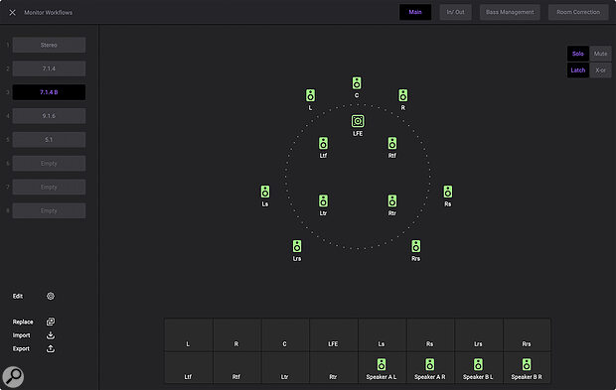616x390 pixels.
Task: Select the Empty workflow slot 7
Action: (x=49, y=188)
